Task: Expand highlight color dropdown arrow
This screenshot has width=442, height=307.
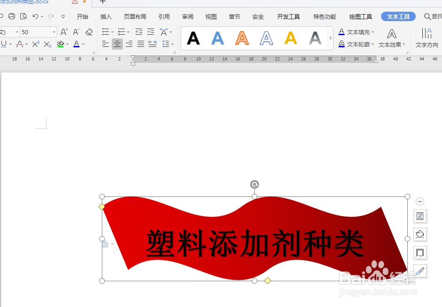Action: 68,44
